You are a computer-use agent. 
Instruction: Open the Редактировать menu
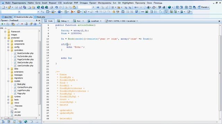19,3
